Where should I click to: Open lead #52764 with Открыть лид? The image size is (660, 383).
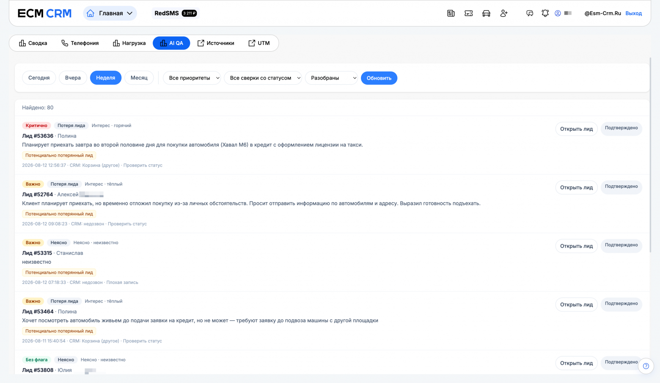pos(576,187)
